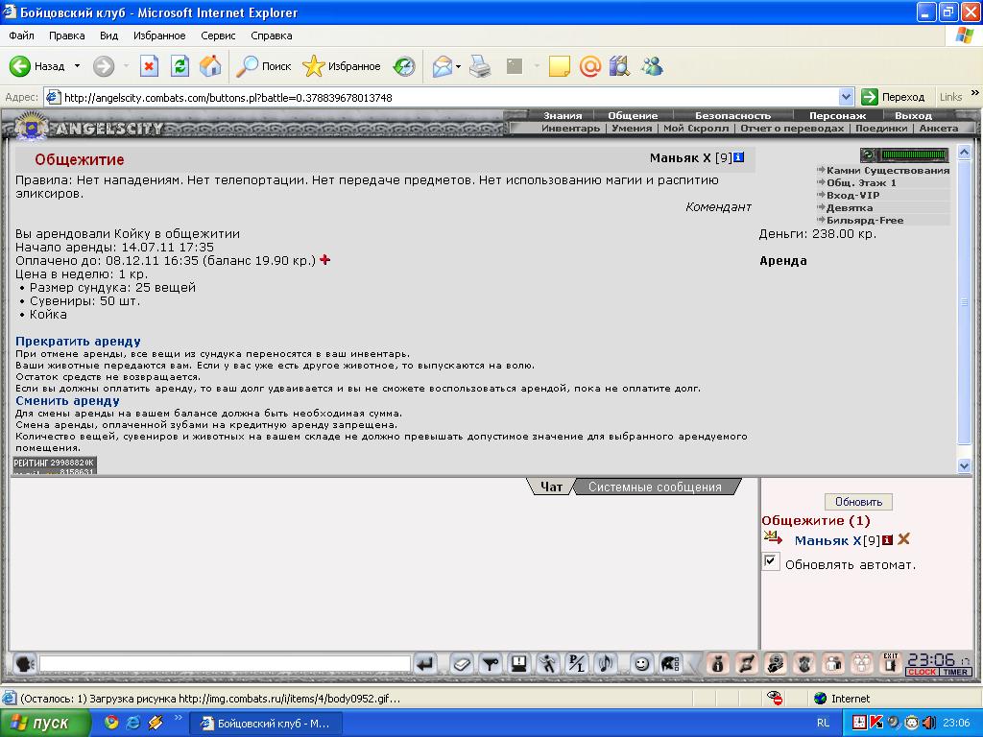Click the P/L translit icon
The width and height of the screenshot is (983, 737).
(x=577, y=664)
